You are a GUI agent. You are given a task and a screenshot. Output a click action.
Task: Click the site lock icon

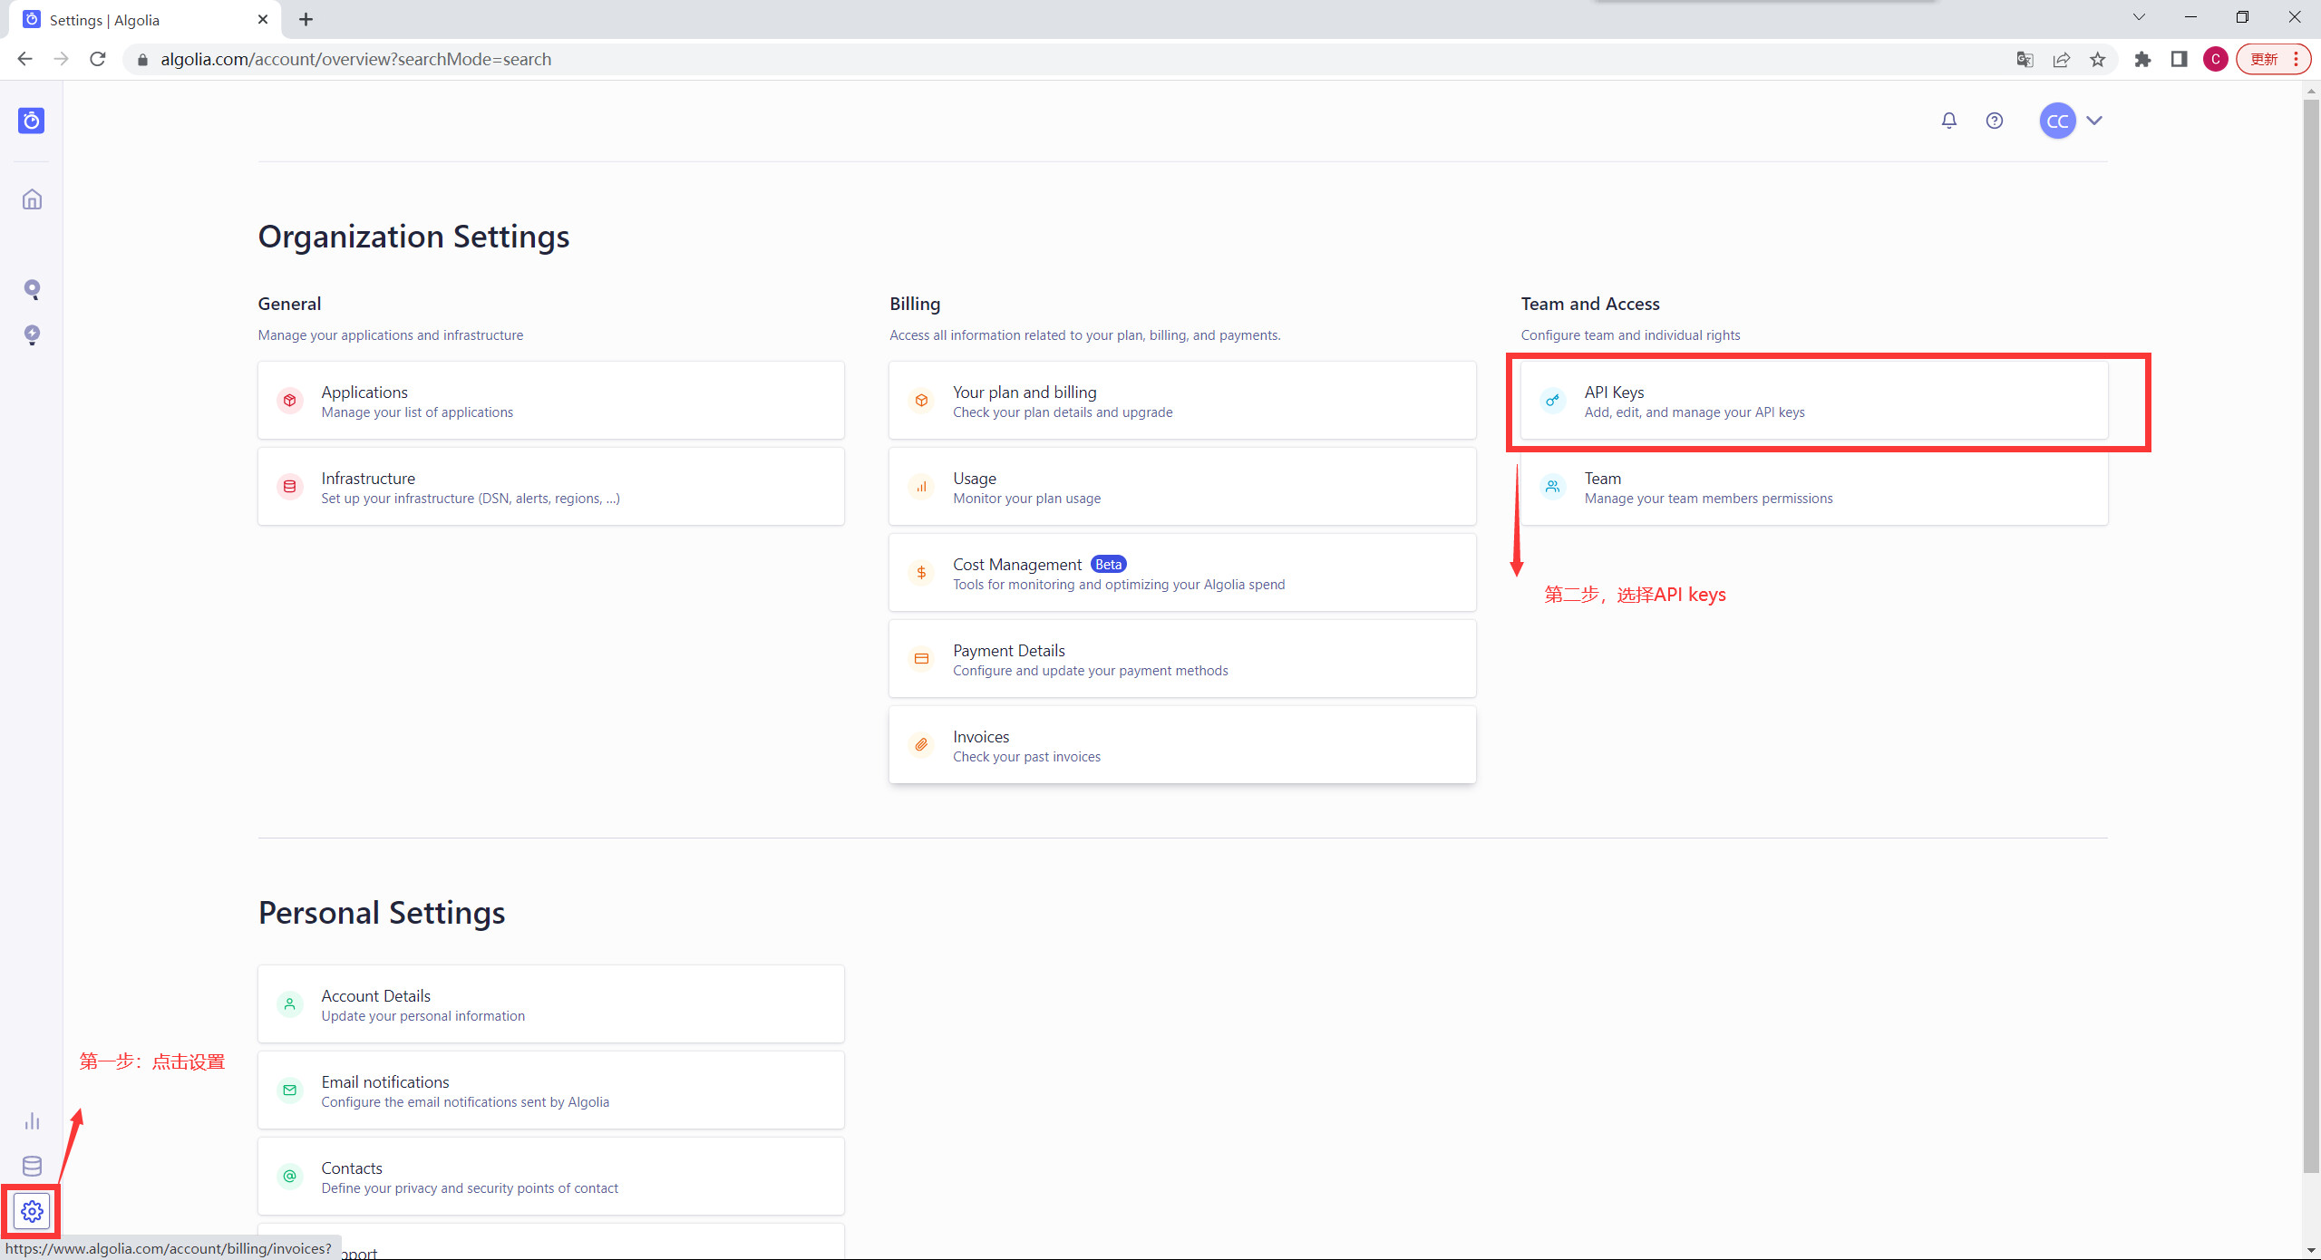(142, 60)
